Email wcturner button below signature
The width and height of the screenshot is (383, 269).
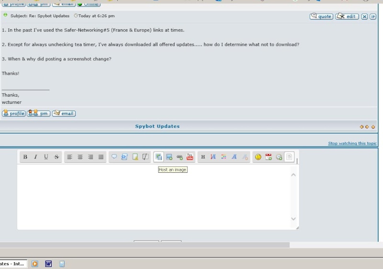(64, 113)
